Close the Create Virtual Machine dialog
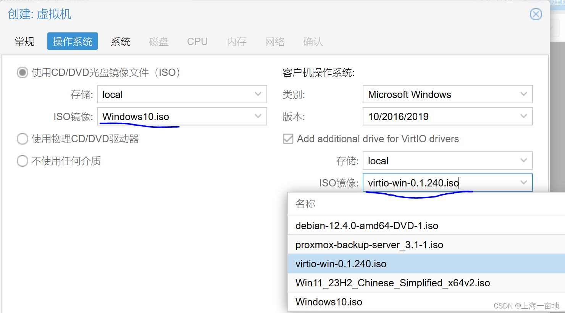This screenshot has height=313, width=565. [x=536, y=14]
